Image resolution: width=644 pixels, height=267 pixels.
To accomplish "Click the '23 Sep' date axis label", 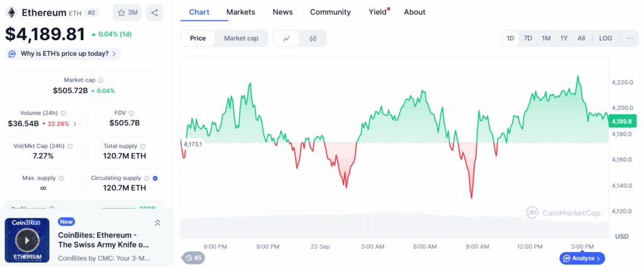I will [x=320, y=246].
